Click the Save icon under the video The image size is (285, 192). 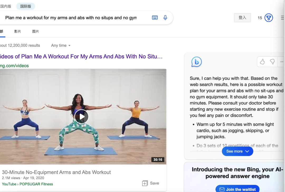tap(145, 183)
